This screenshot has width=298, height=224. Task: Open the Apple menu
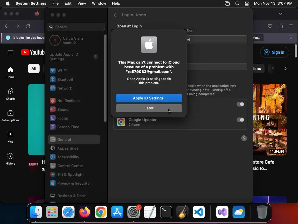tap(8, 3)
